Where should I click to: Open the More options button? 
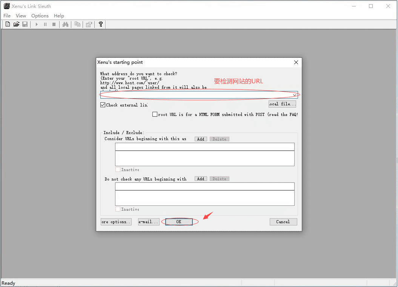click(116, 222)
